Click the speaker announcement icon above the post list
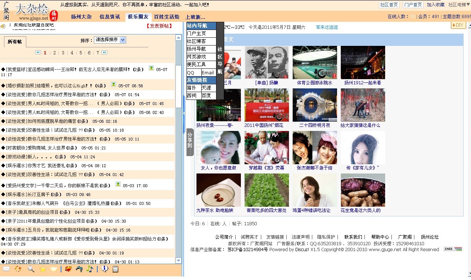The image size is (471, 280). click(x=3, y=26)
